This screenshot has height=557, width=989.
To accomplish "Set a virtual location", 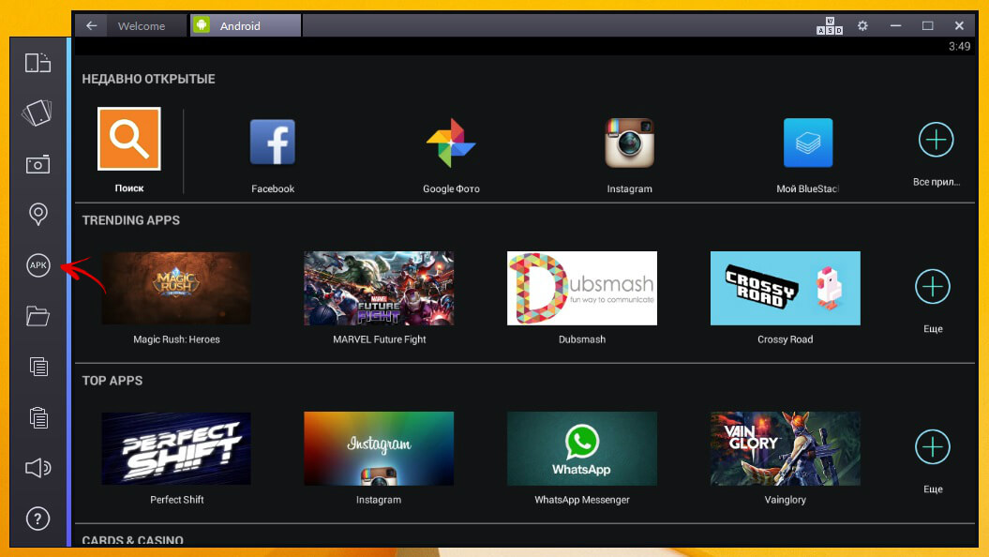I will click(x=37, y=214).
